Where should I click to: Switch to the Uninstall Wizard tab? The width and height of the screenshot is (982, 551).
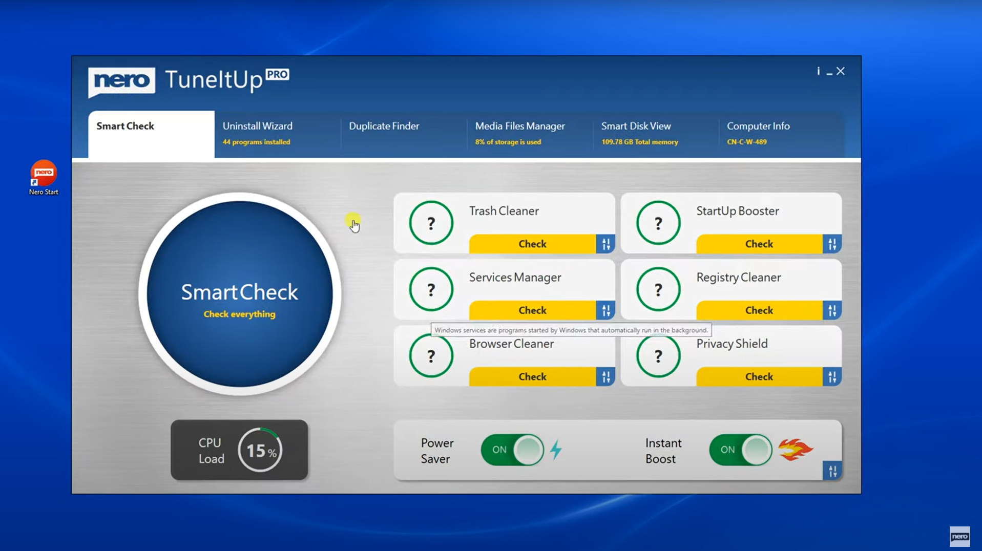(x=277, y=134)
